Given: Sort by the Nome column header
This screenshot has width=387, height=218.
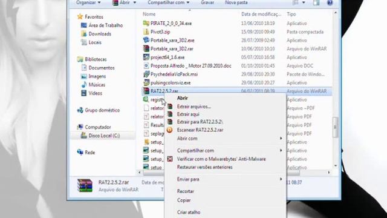Looking at the screenshot, I should click(149, 14).
